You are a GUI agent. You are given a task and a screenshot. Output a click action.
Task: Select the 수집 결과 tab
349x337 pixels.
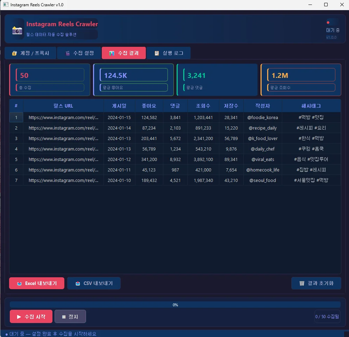[x=124, y=53]
